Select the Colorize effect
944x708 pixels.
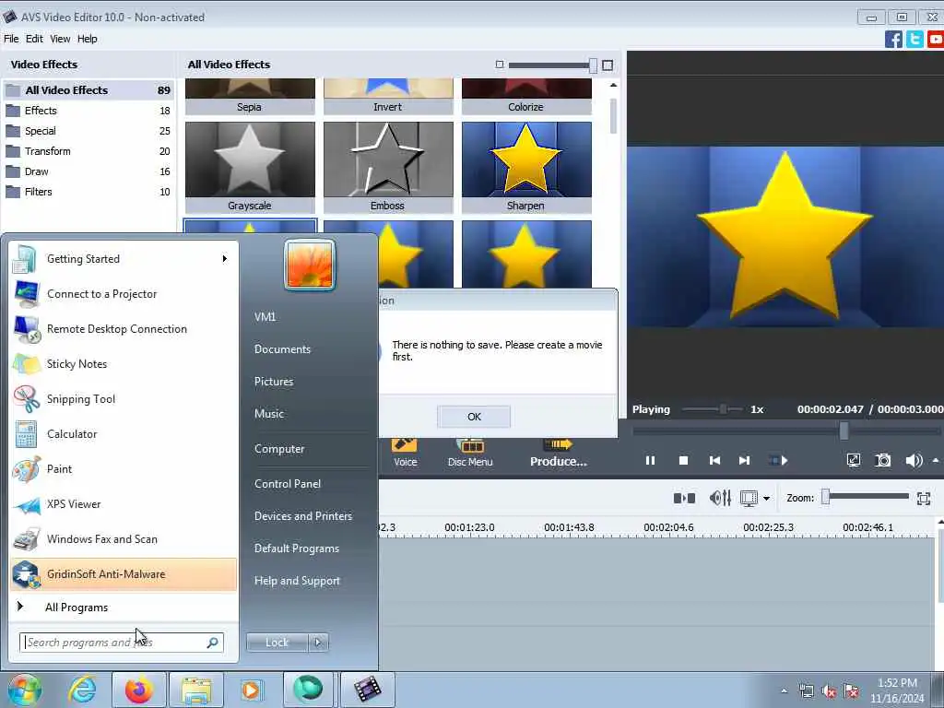[x=526, y=96]
